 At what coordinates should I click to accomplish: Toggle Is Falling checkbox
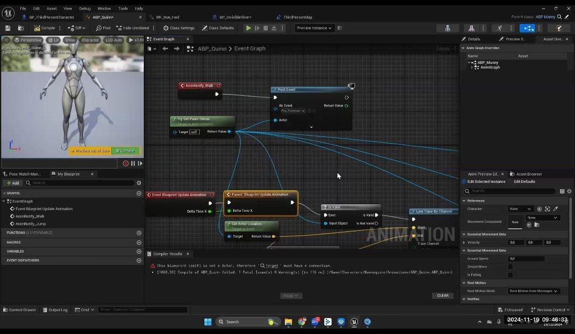(x=511, y=274)
